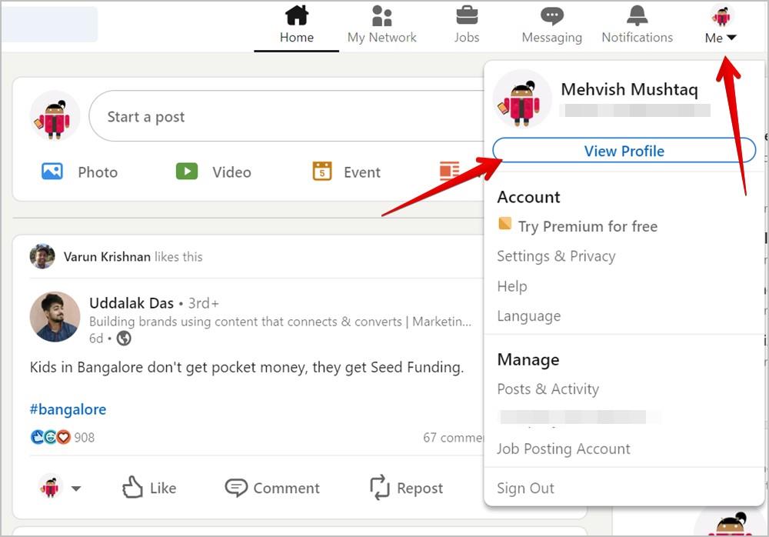Open the react-as identity dropdown arrow

(76, 489)
